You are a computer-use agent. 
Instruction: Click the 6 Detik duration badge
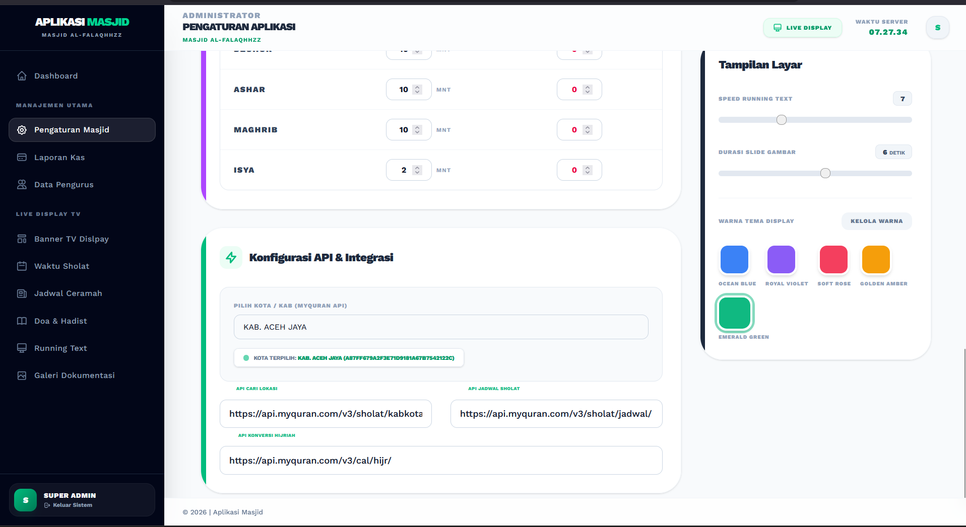coord(893,152)
